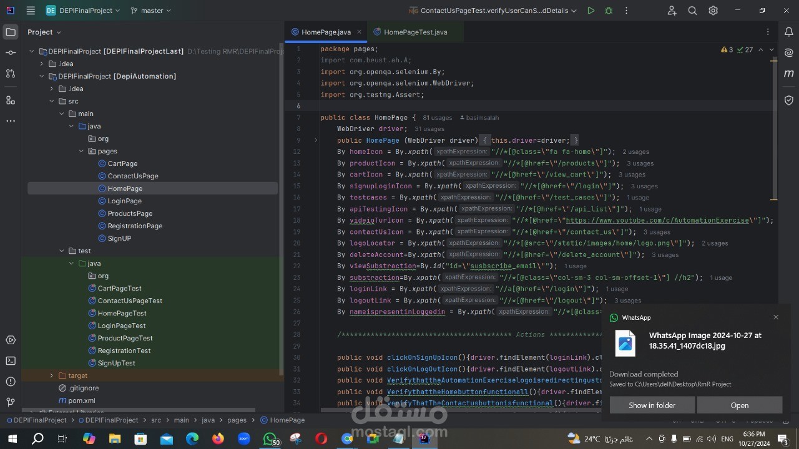Viewport: 799px width, 449px height.
Task: Open the Commit tool window
Action: 11,53
